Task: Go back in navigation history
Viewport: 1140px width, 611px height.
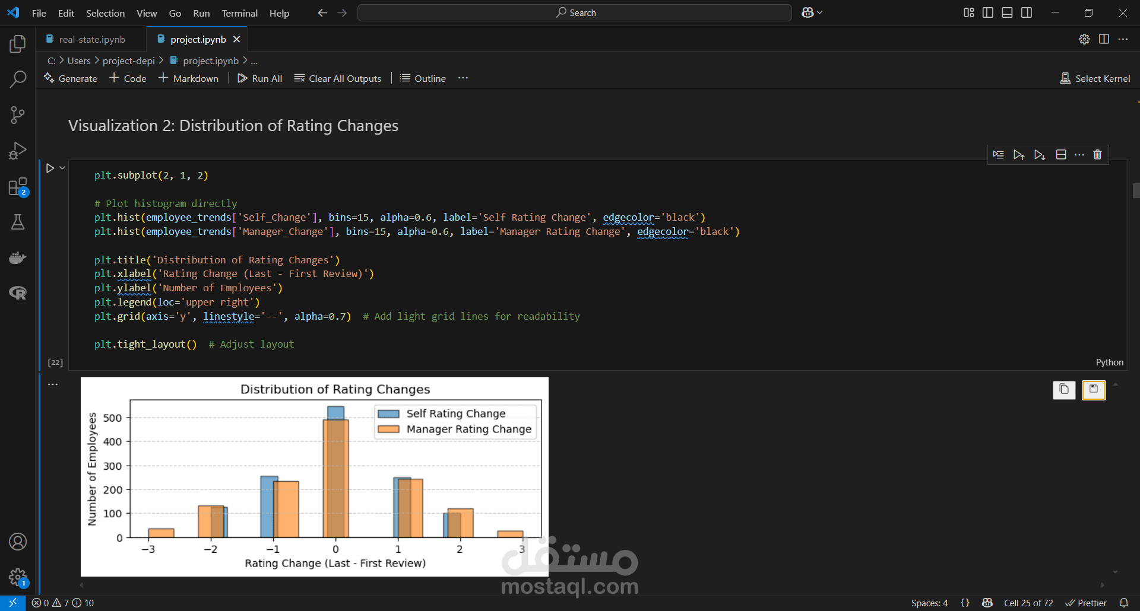Action: (x=322, y=12)
